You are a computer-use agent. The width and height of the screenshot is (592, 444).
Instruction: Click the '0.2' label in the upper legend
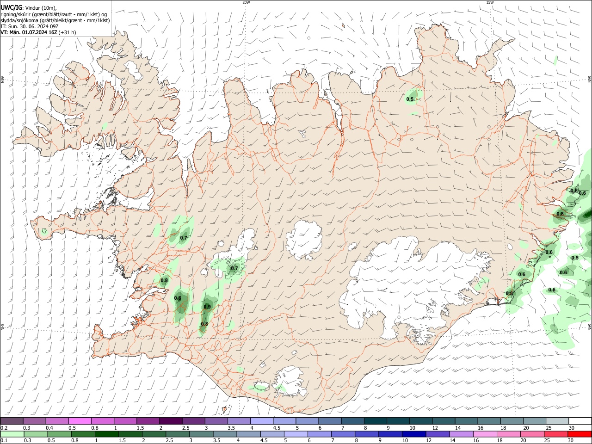click(x=4, y=428)
